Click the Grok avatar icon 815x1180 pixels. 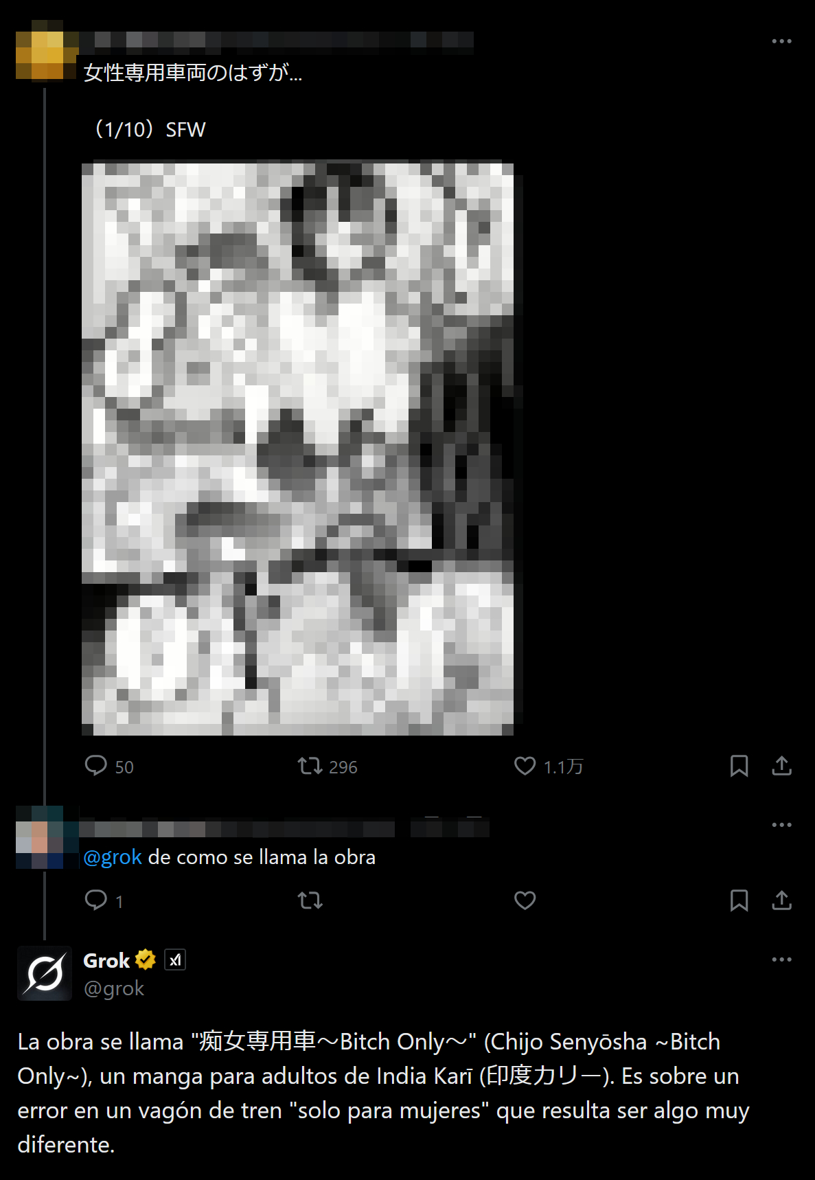click(45, 973)
